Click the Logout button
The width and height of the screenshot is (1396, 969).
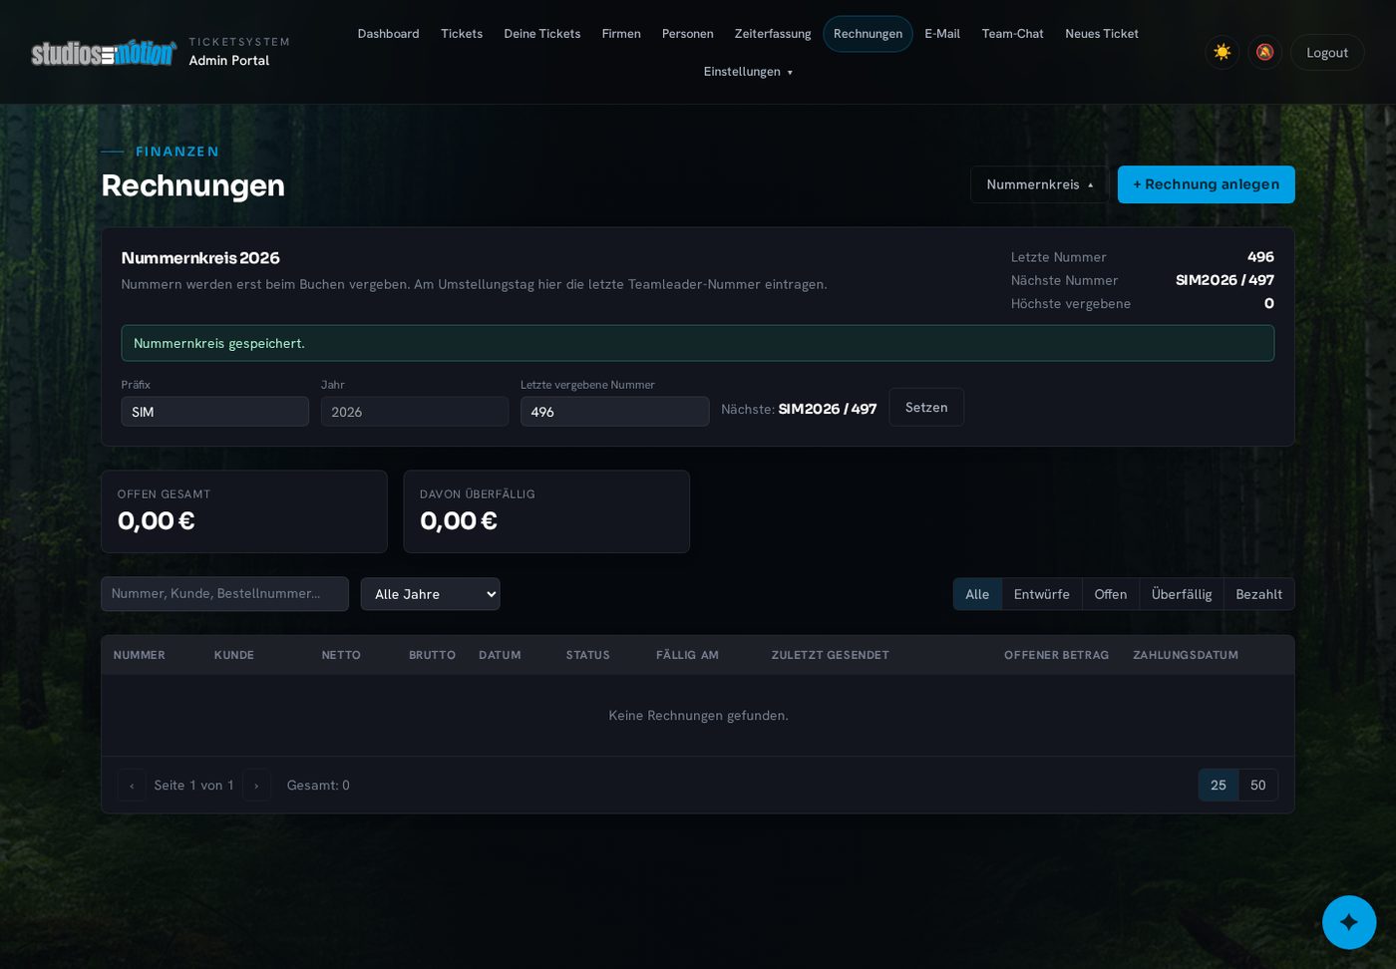[x=1327, y=52]
